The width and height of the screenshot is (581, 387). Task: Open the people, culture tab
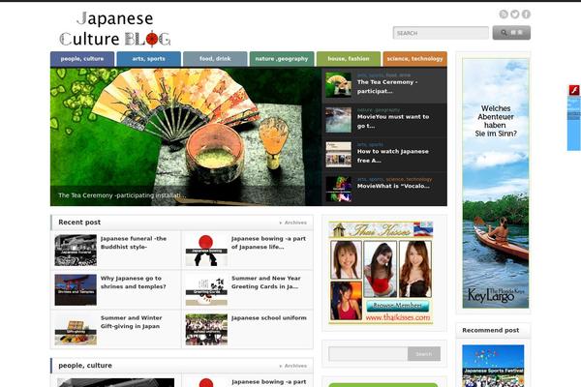click(x=82, y=59)
